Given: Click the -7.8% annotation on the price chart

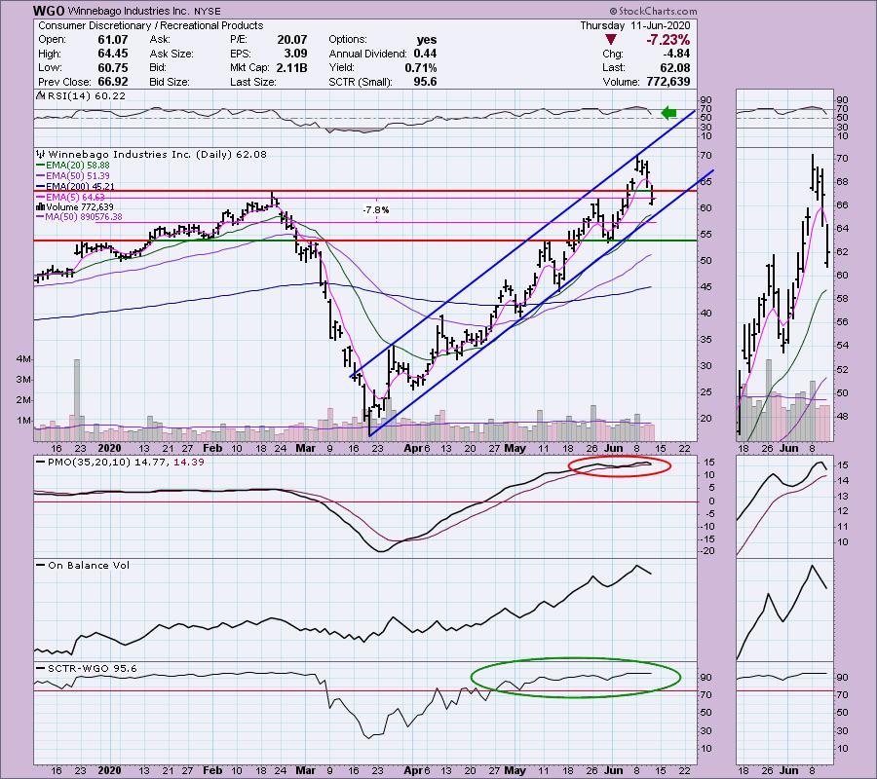Looking at the screenshot, I should pos(376,210).
